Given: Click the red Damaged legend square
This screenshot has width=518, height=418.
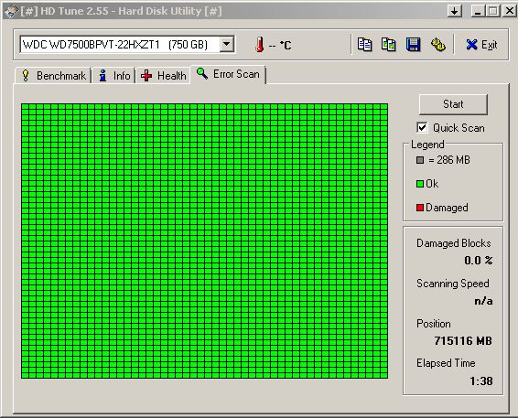Looking at the screenshot, I should [x=420, y=208].
